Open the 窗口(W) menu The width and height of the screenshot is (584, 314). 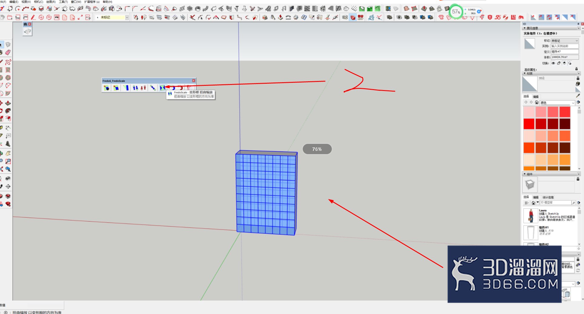coord(76,2)
